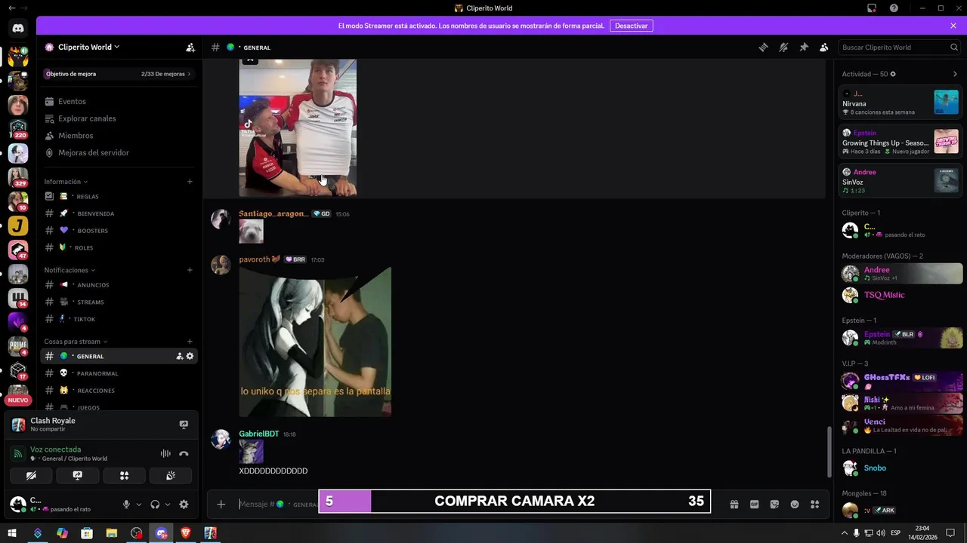The width and height of the screenshot is (967, 543).
Task: Open voice noise suppression waveform icon
Action: (x=165, y=453)
